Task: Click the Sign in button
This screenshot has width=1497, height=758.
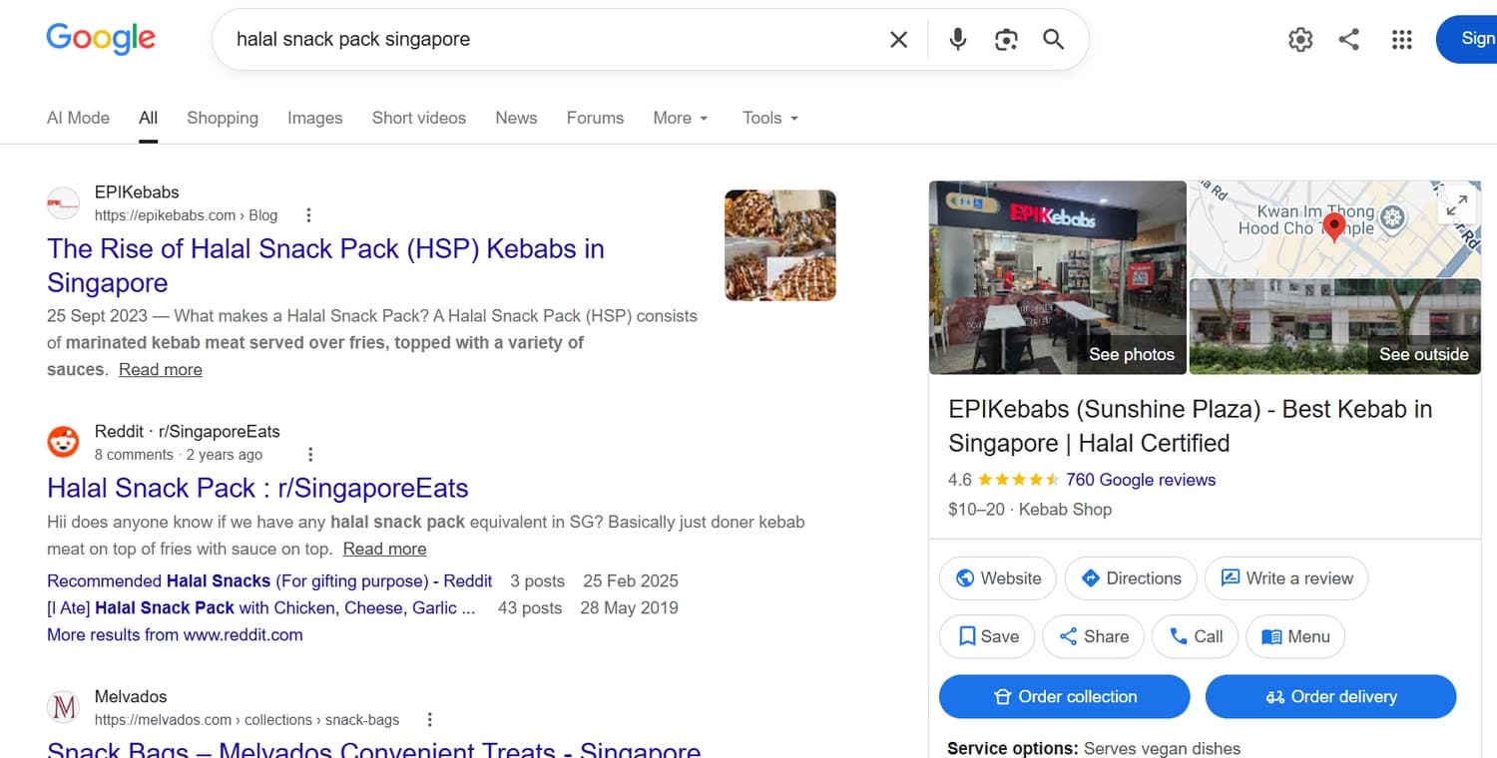Action: 1467,39
